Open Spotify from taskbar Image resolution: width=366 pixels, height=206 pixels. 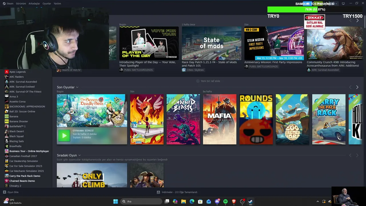click(x=225, y=201)
